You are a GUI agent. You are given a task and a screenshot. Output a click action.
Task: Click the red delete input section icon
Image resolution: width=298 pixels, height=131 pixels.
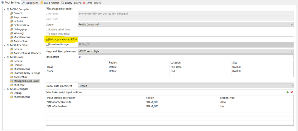coord(292,92)
